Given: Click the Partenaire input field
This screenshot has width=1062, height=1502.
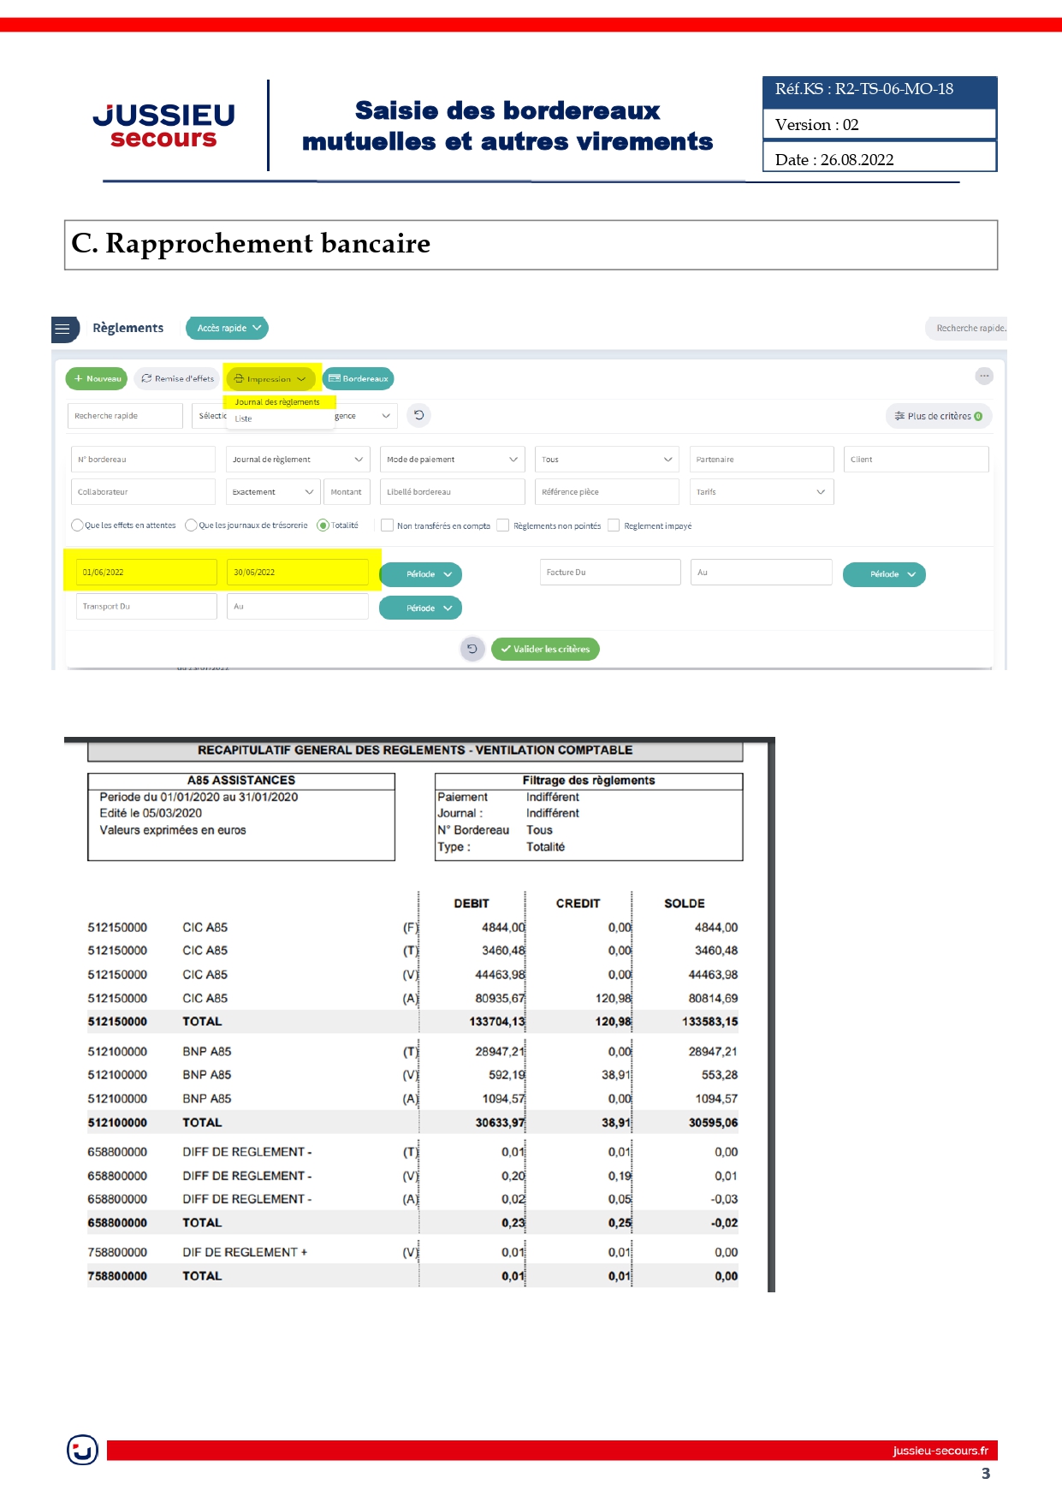Looking at the screenshot, I should click(x=762, y=460).
